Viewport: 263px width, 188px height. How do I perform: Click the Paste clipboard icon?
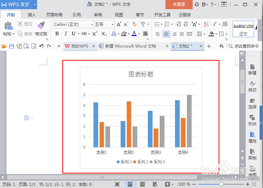[8, 26]
